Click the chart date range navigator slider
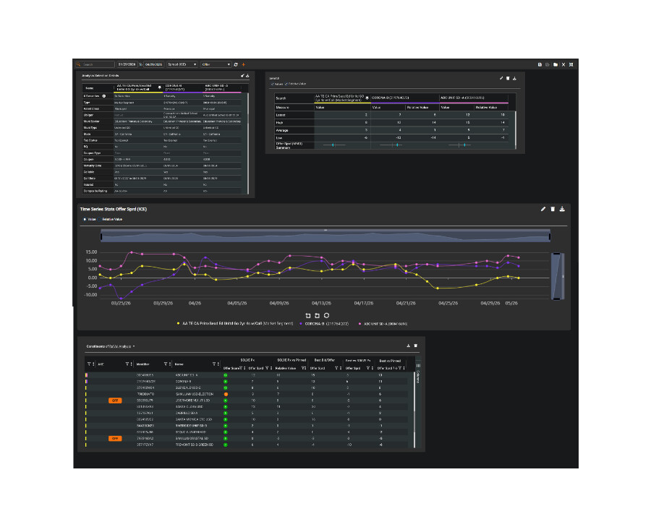 [x=325, y=236]
